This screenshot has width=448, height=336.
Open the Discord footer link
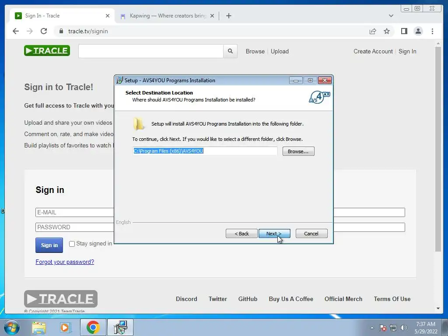186,299
